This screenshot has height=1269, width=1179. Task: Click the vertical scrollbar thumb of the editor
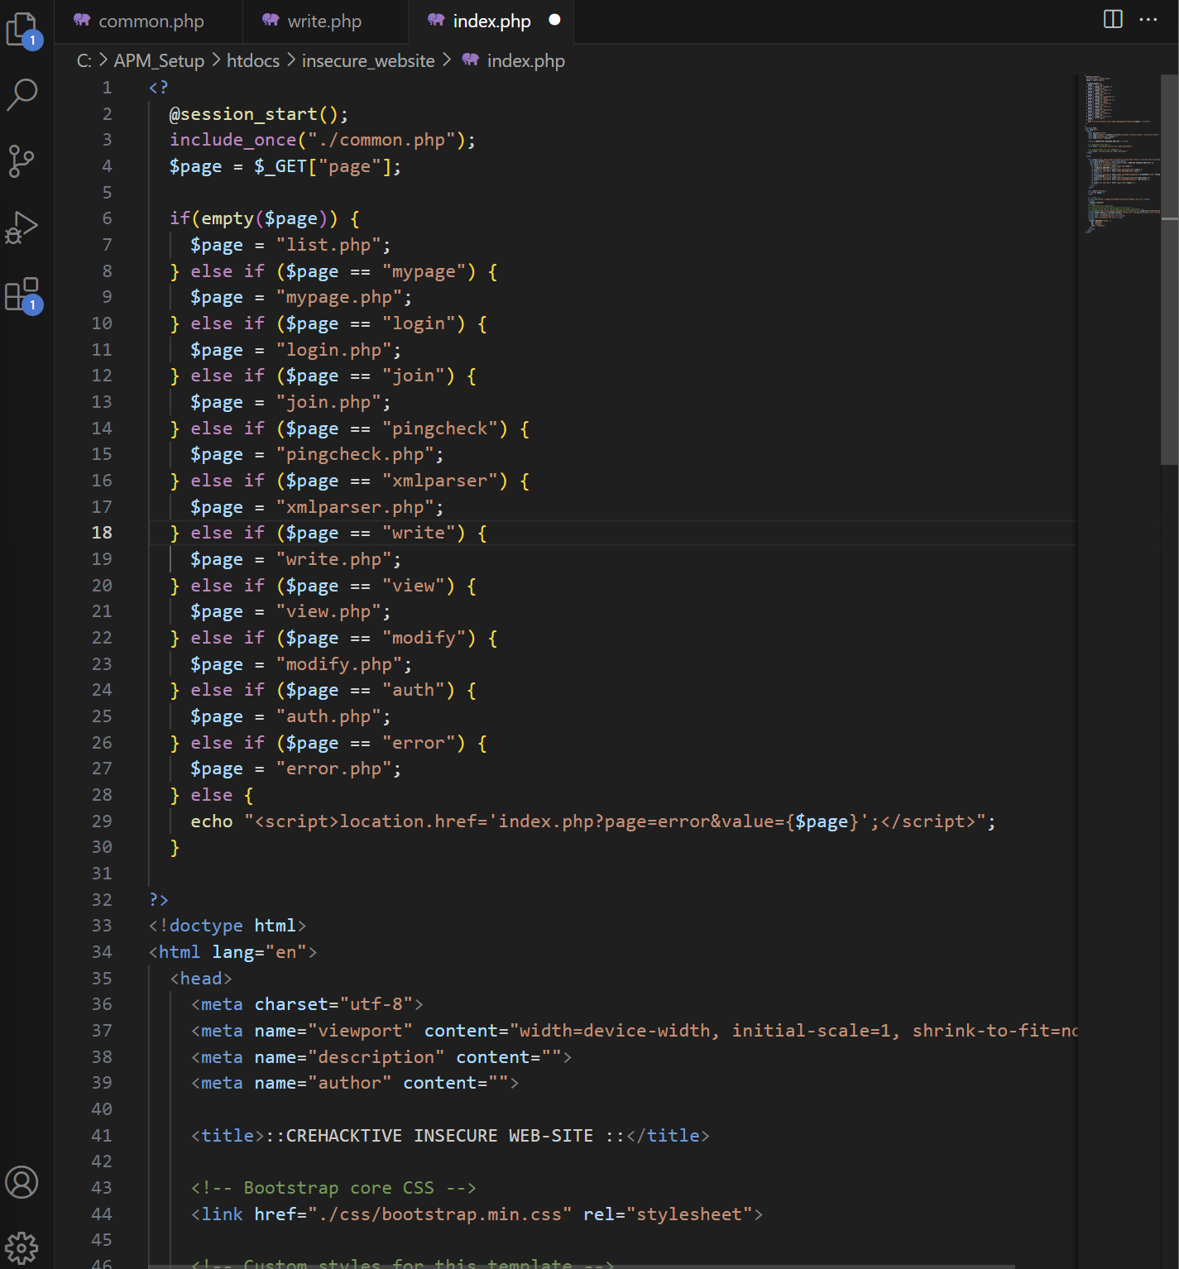pos(1169,269)
